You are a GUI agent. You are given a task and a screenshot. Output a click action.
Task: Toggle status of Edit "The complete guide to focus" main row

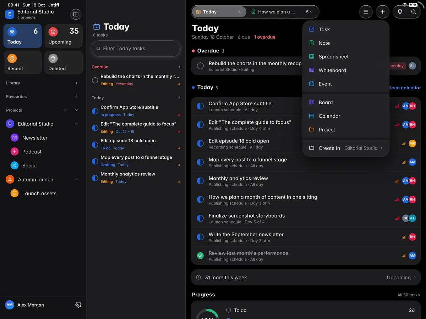click(200, 125)
